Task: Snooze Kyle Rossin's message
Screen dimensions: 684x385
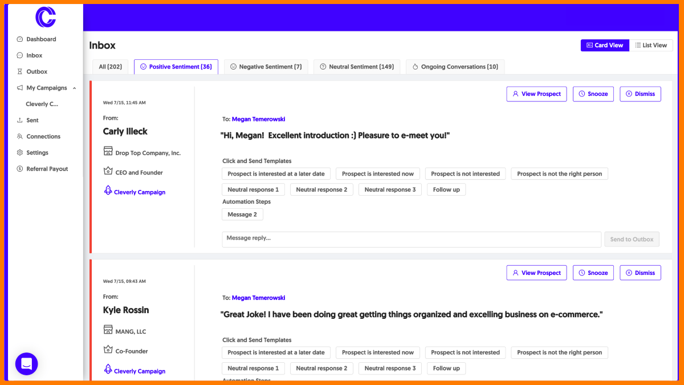Action: pos(593,273)
